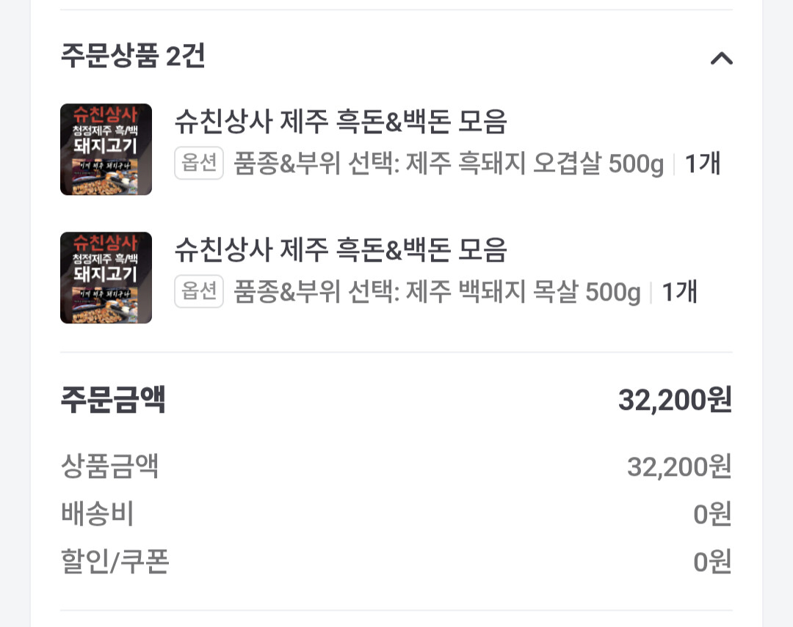Viewport: 793px width, 627px height.
Task: Click option text 제주 백돼지 목살 500g
Action: click(x=437, y=293)
